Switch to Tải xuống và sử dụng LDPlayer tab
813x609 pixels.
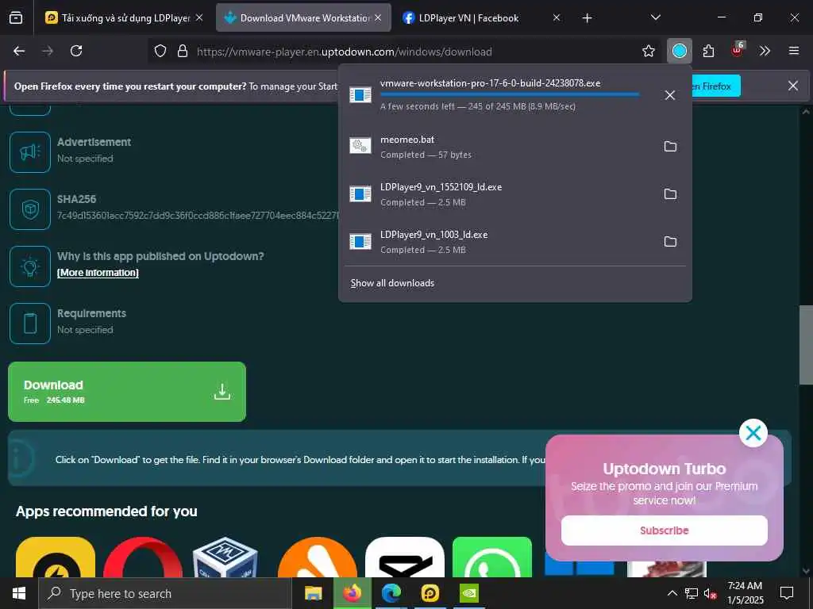tap(125, 17)
